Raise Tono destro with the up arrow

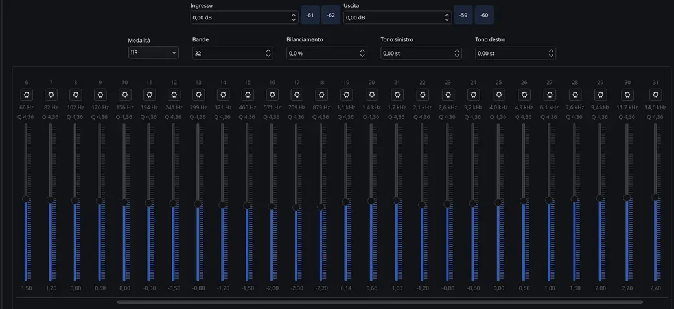[x=551, y=50]
